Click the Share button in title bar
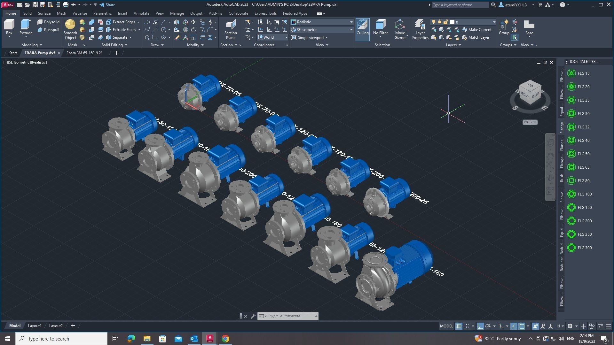 coord(107,5)
